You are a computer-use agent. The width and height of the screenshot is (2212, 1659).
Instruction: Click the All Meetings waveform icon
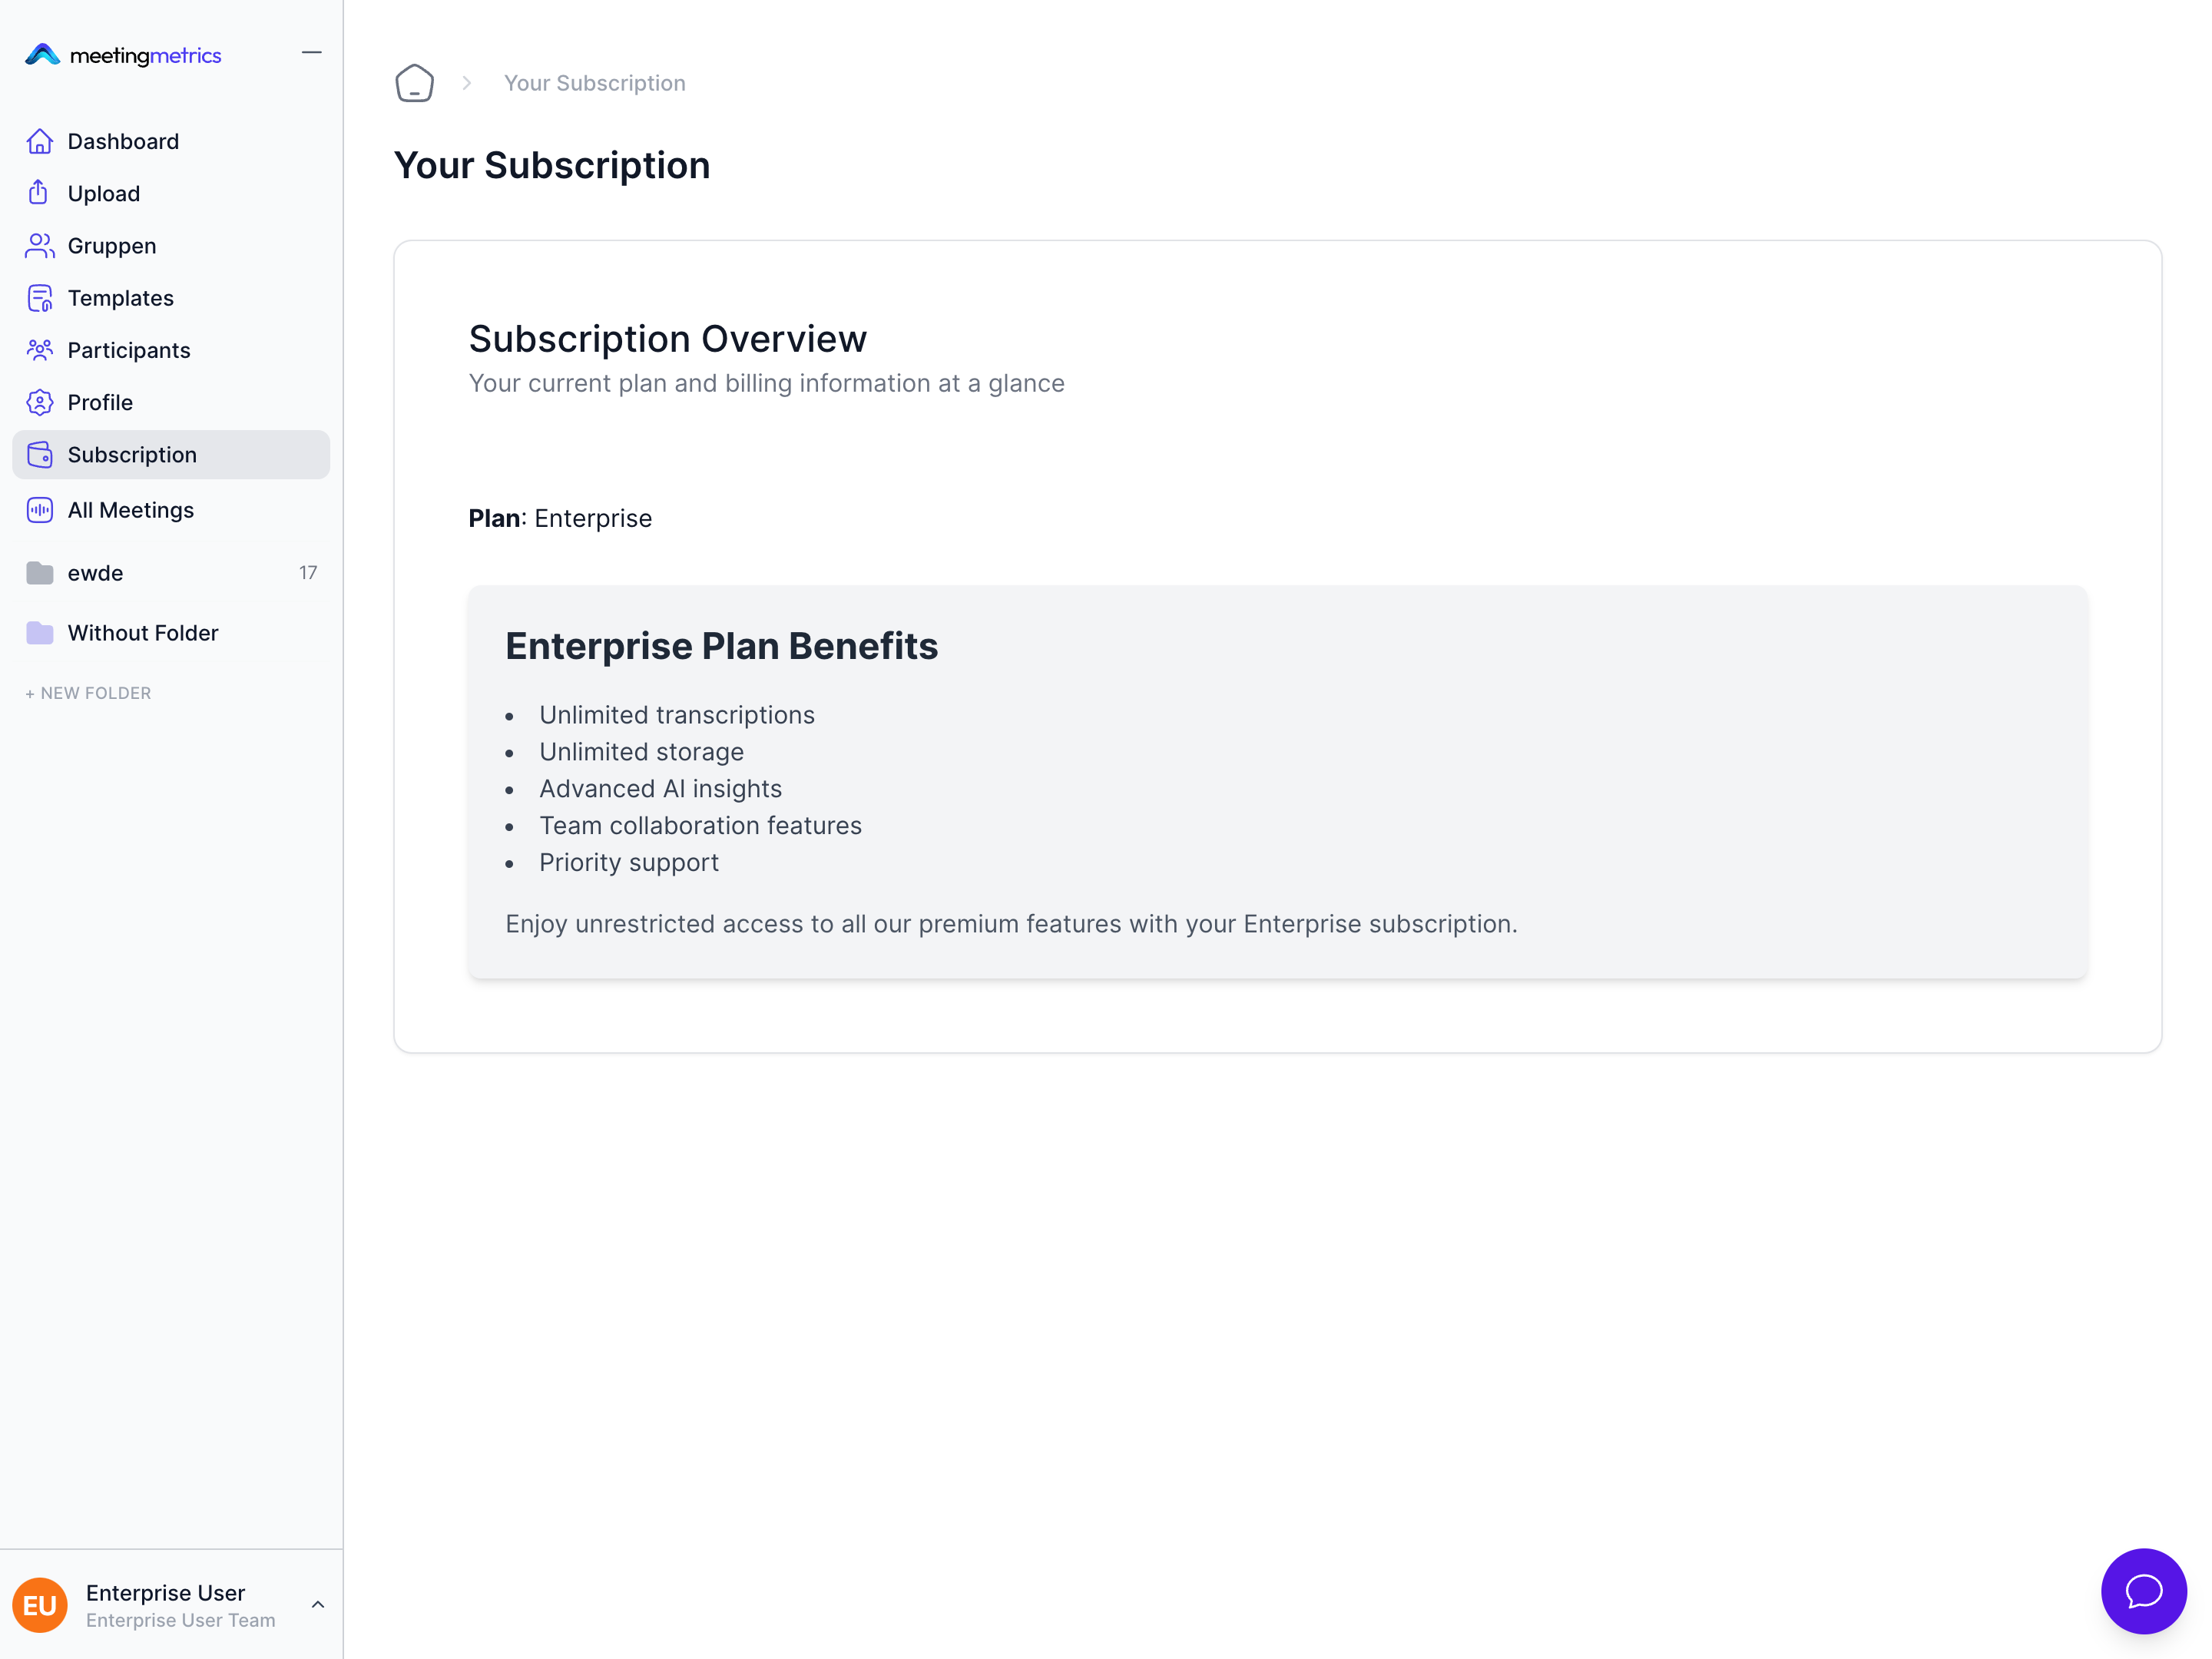click(40, 510)
